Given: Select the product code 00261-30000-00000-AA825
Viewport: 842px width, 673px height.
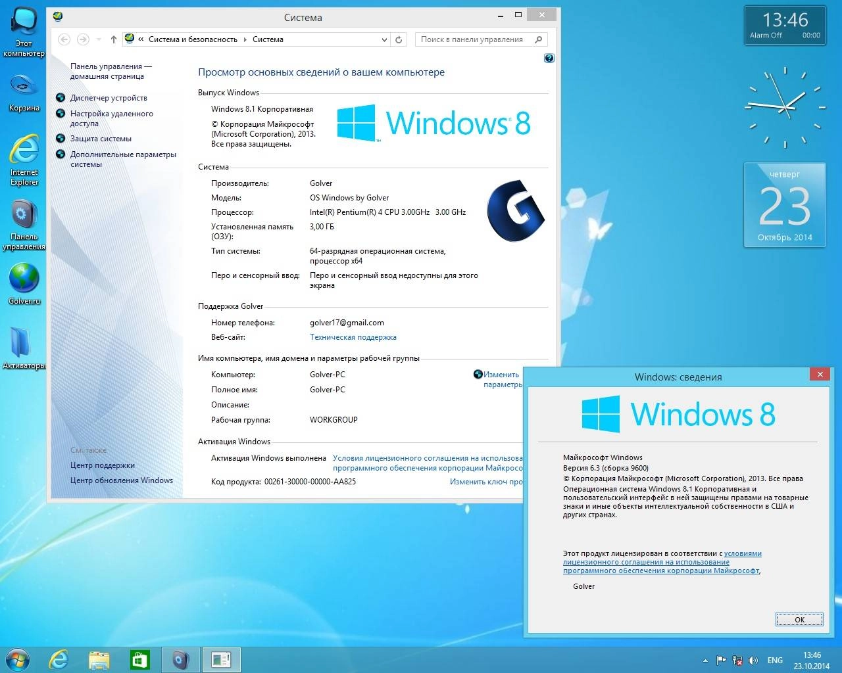Looking at the screenshot, I should coord(310,482).
